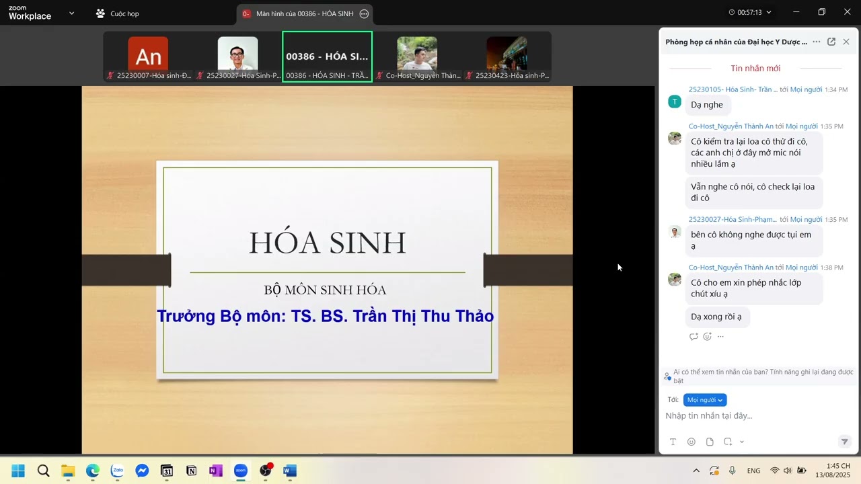Open Windows taskbar search

click(43, 471)
